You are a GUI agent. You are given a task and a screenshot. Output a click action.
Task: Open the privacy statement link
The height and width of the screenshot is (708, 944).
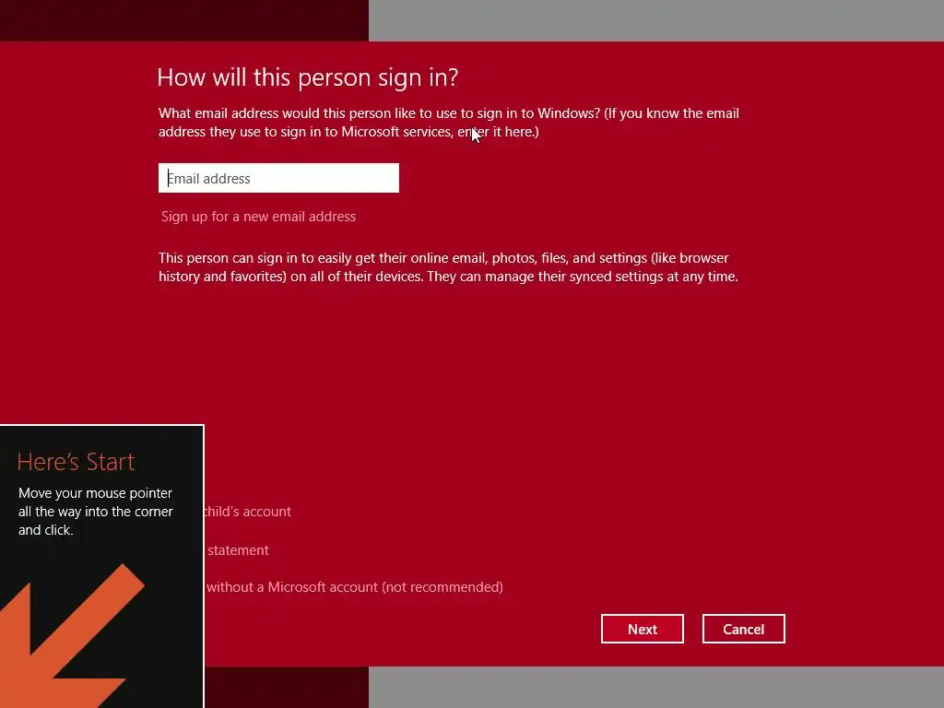238,550
